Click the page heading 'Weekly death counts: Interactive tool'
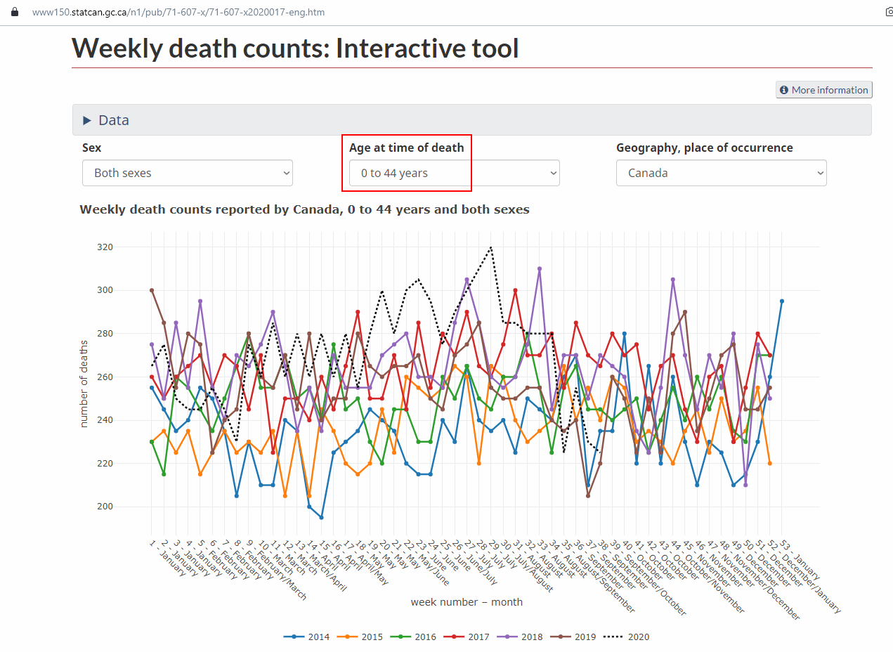 point(295,48)
